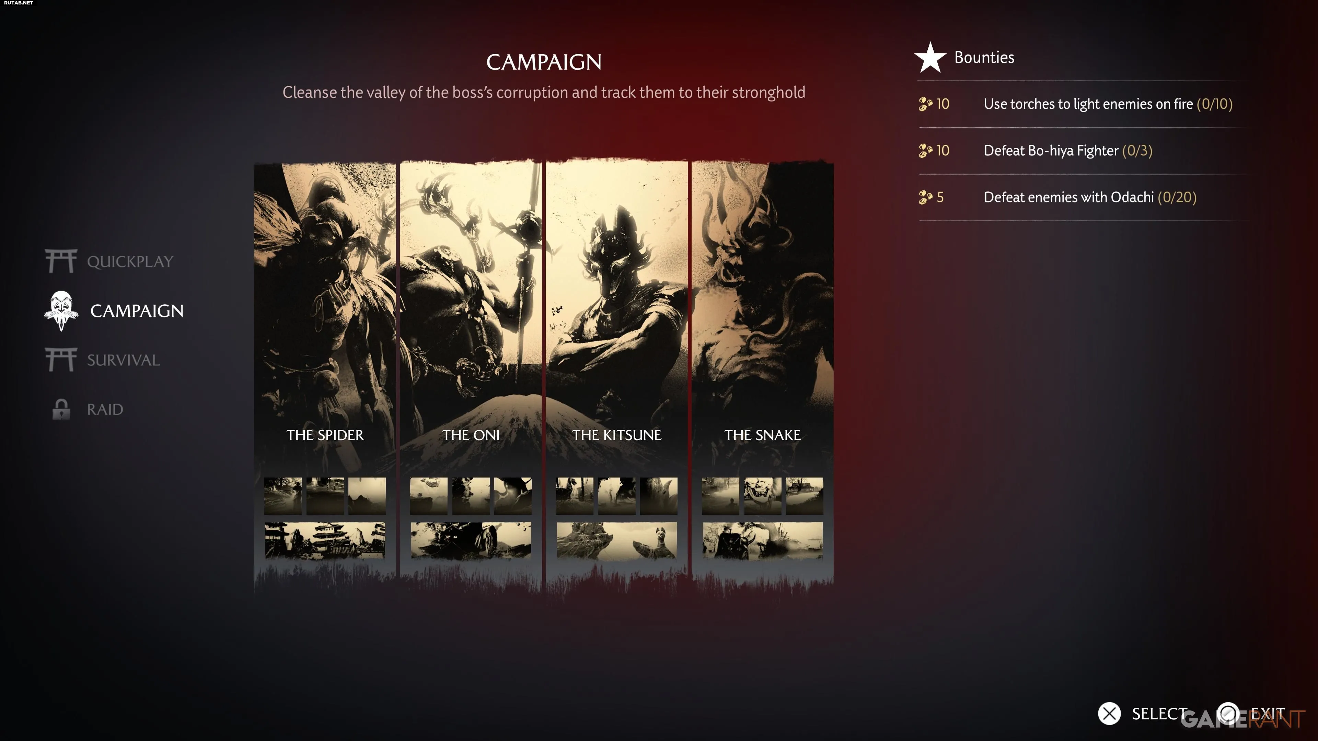Click the reward icon for torches bounty
Screen dimensions: 1318x741
click(925, 104)
